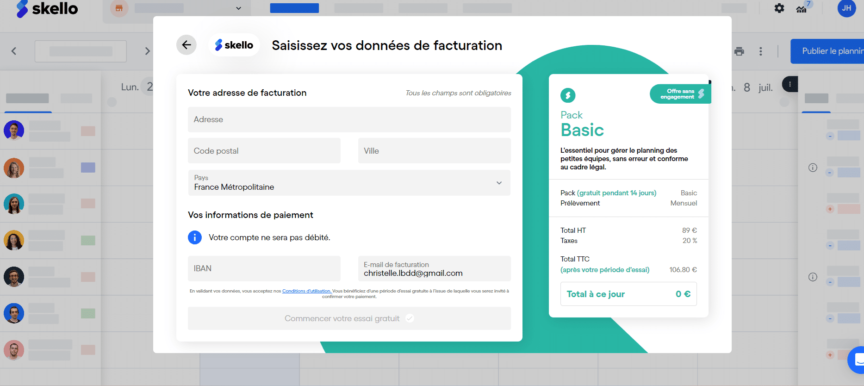Open the three-dot more options menu
Image resolution: width=864 pixels, height=386 pixels.
click(760, 51)
